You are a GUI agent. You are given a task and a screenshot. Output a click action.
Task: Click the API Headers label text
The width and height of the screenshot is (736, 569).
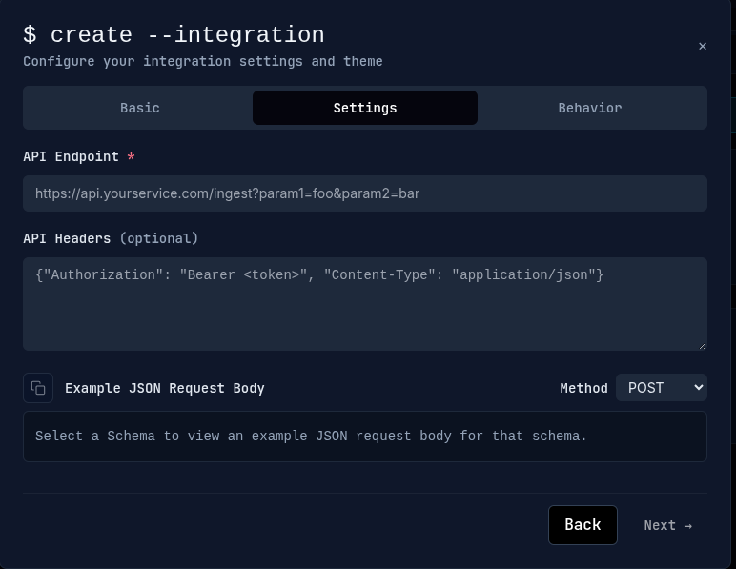(67, 238)
